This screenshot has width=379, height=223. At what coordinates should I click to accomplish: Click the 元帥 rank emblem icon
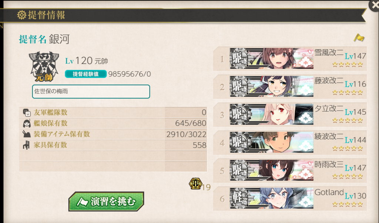click(44, 66)
